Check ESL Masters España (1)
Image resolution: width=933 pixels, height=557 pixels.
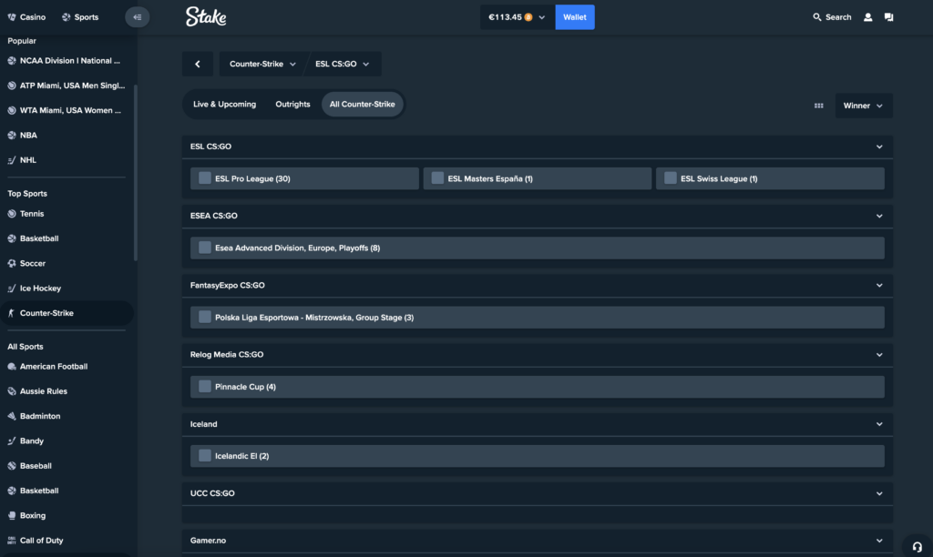tap(437, 178)
